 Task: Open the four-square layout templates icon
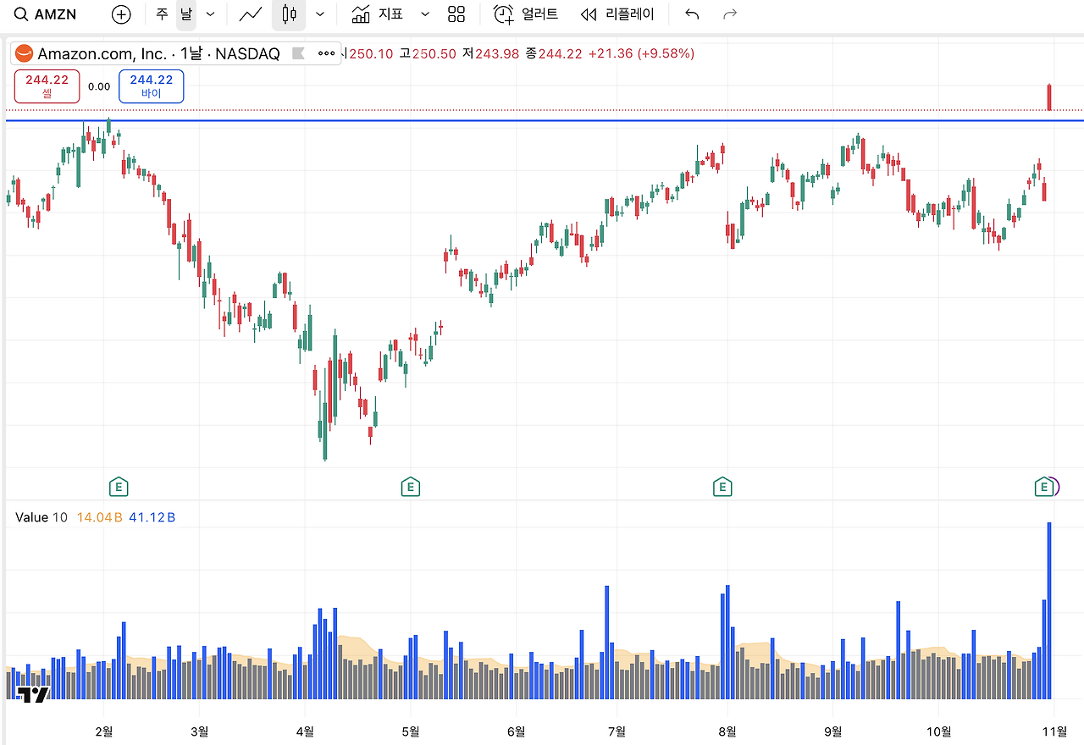pos(456,14)
